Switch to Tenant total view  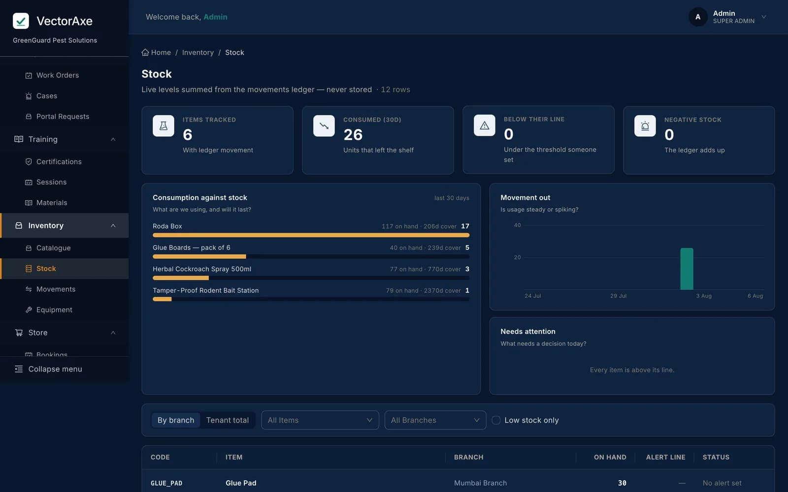[228, 420]
